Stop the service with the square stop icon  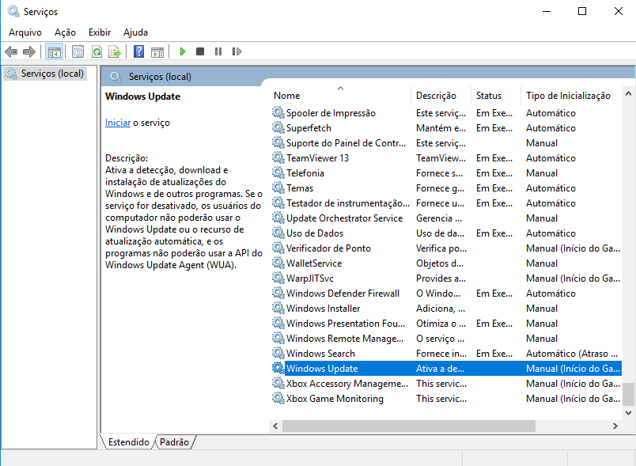click(200, 51)
